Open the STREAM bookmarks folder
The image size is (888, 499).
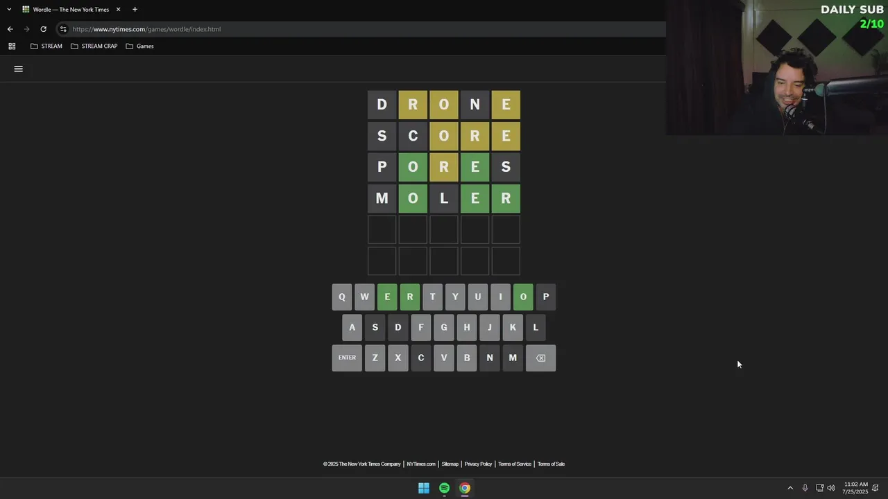pos(46,46)
